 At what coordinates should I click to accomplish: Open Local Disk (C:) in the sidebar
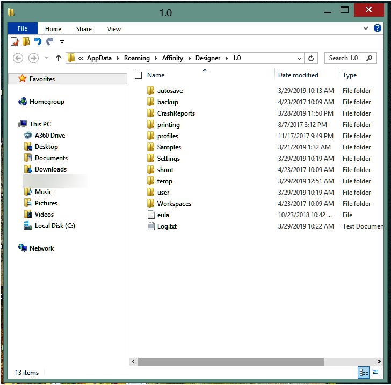coord(55,226)
